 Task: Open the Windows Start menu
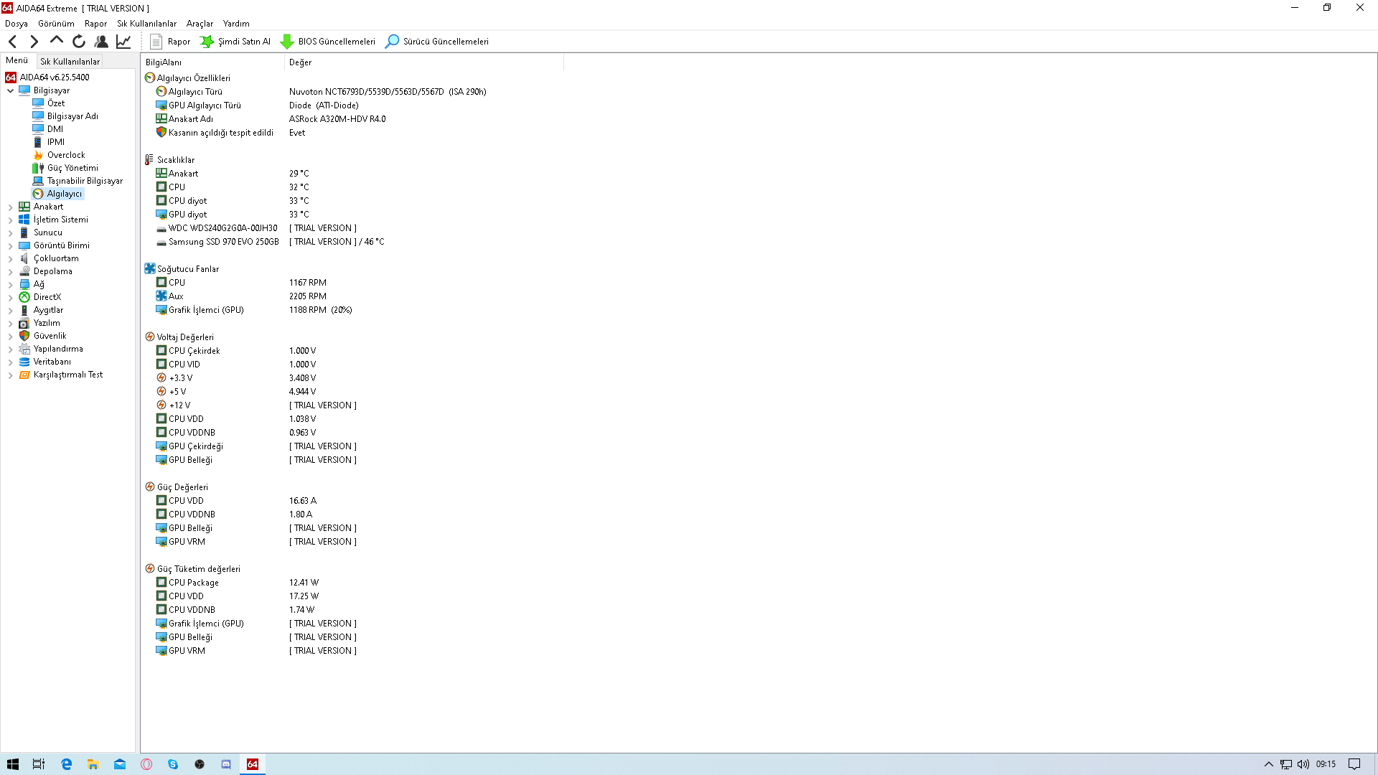tap(13, 764)
